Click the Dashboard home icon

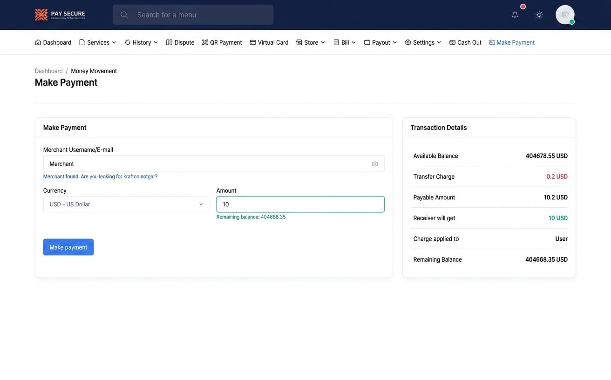38,42
